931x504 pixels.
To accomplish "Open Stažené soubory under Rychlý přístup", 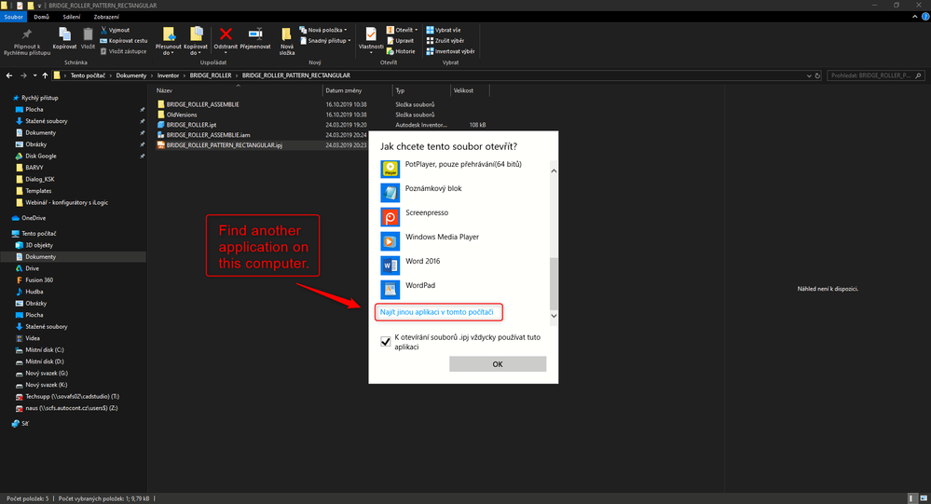I will pyautogui.click(x=47, y=121).
